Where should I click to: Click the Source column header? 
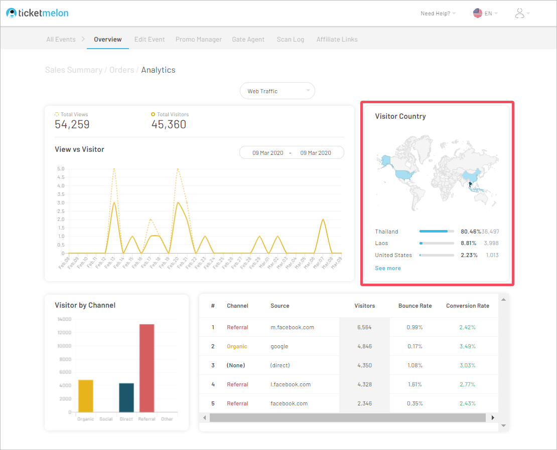(280, 306)
